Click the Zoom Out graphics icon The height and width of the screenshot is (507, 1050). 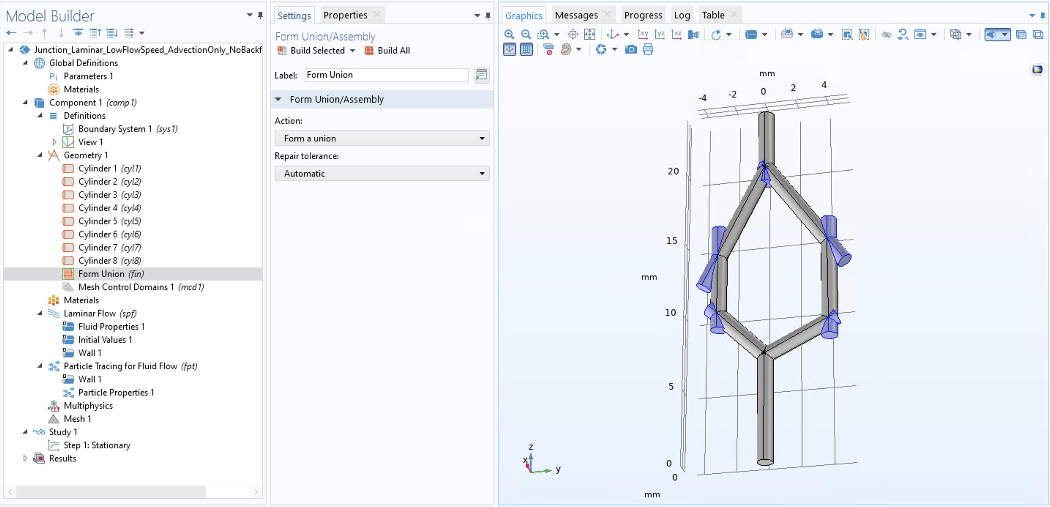click(526, 35)
